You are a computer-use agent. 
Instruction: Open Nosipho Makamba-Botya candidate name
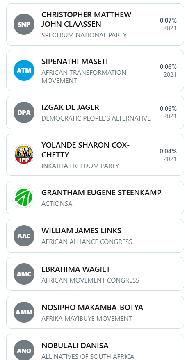92,307
